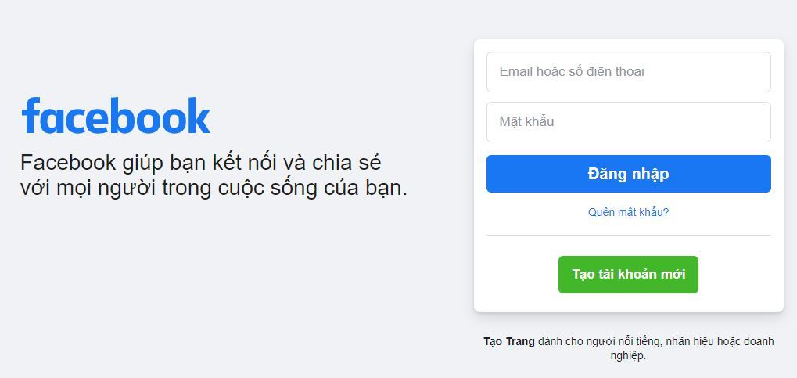Click the word "Email" in the first field
797x378 pixels.
click(515, 72)
